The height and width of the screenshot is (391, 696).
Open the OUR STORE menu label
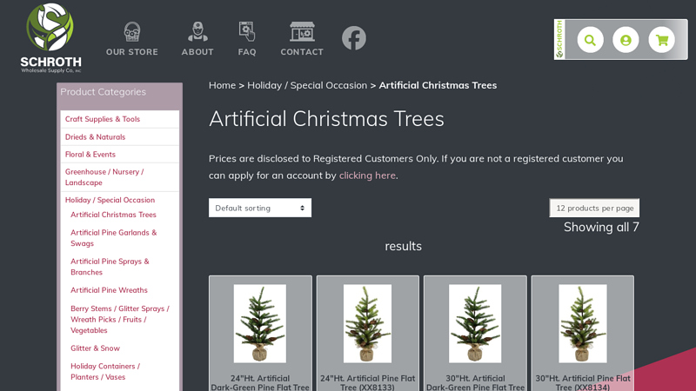point(132,52)
